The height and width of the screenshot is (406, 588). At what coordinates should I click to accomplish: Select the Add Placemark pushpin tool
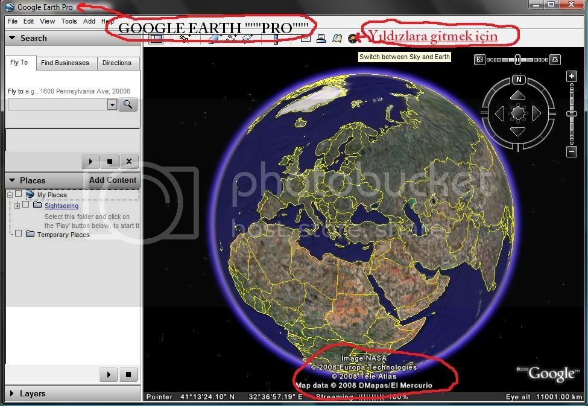click(x=184, y=38)
